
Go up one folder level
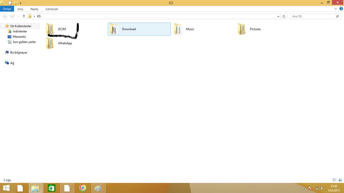[24, 16]
